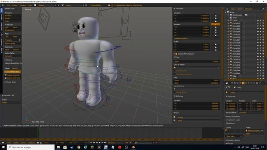Lock the Location X transform axis
The height and width of the screenshot is (150, 267).
[x=216, y=16]
